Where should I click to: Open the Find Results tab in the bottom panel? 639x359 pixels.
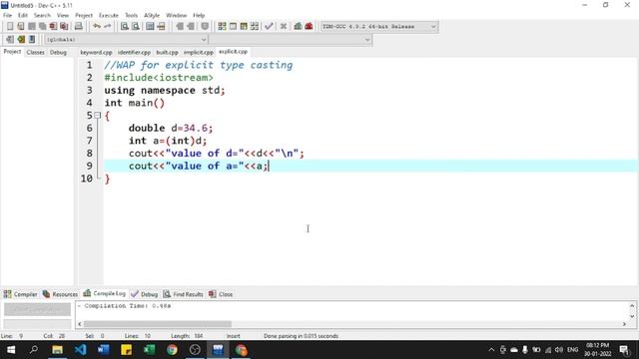pos(184,294)
